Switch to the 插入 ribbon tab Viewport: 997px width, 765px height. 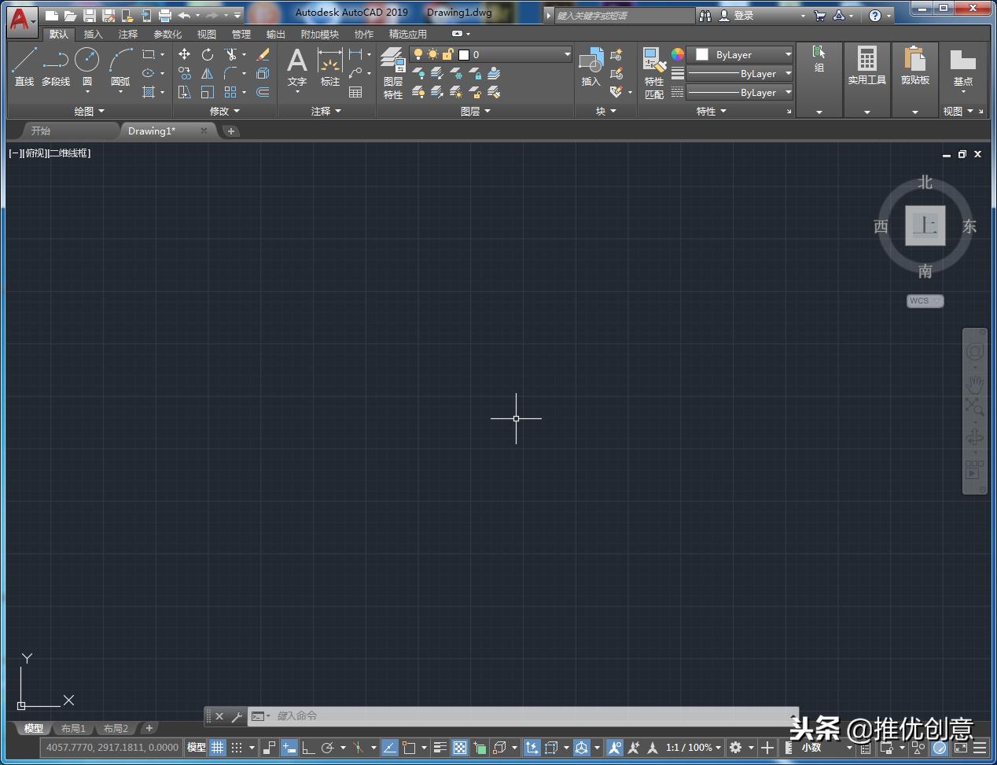92,34
